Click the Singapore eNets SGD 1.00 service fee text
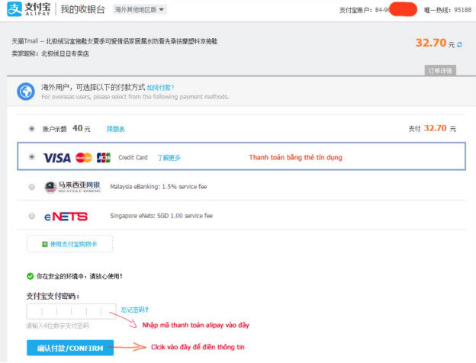This screenshot has width=476, height=363. coord(161,216)
